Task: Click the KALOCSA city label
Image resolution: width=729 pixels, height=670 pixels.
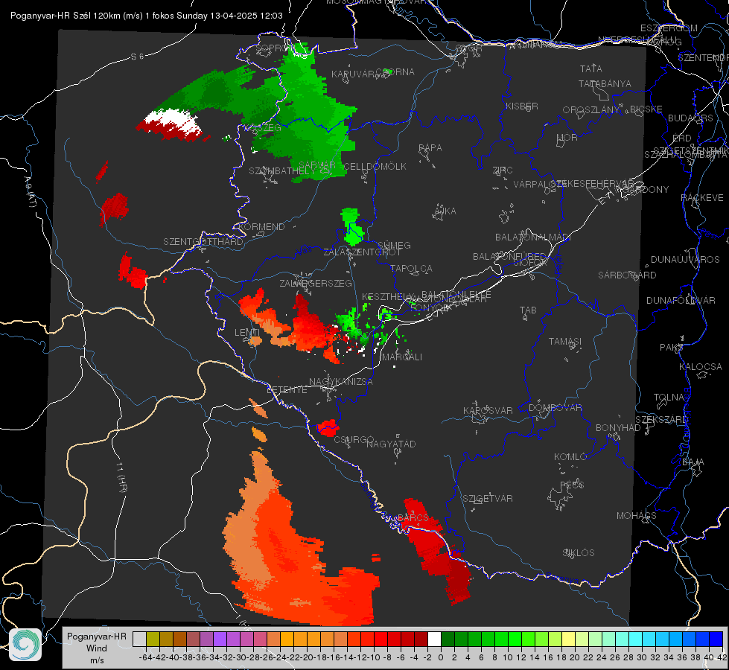Action: [700, 367]
